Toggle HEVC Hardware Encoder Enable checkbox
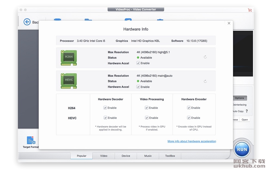Screen dimensions: 272x173 point(189,118)
